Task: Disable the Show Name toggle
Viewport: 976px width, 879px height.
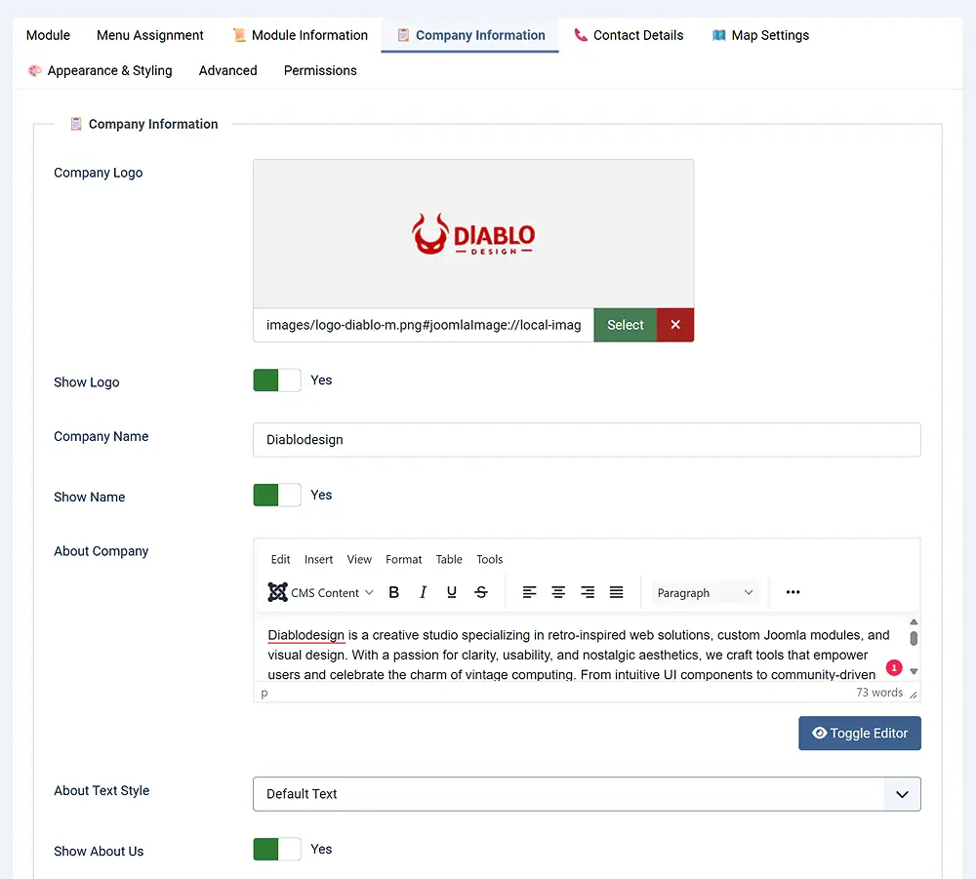Action: click(277, 496)
